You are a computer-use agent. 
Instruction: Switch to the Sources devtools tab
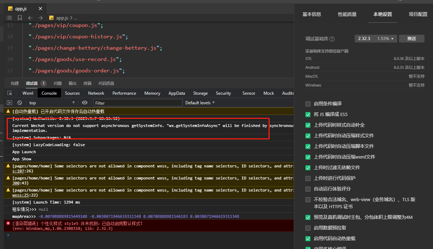click(72, 93)
